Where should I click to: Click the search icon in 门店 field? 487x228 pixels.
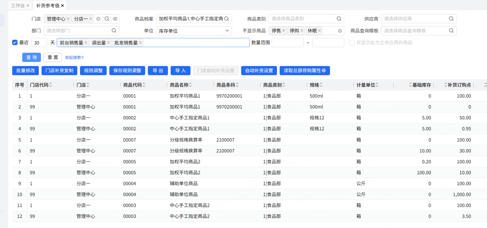coord(107,19)
